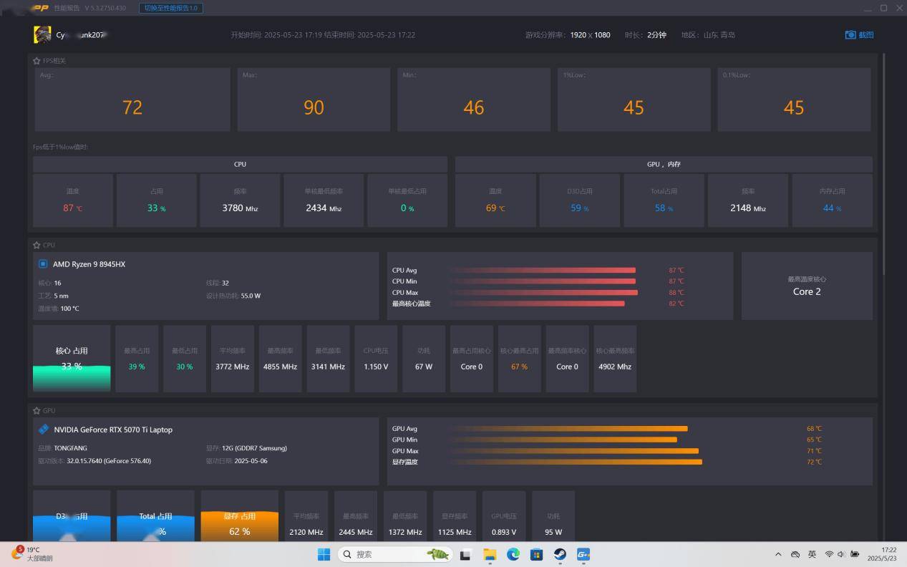Viewport: 907px width, 567px height.
Task: Open the Windows Start menu
Action: click(324, 554)
